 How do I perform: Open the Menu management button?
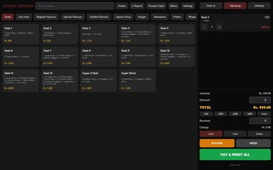click(x=174, y=6)
